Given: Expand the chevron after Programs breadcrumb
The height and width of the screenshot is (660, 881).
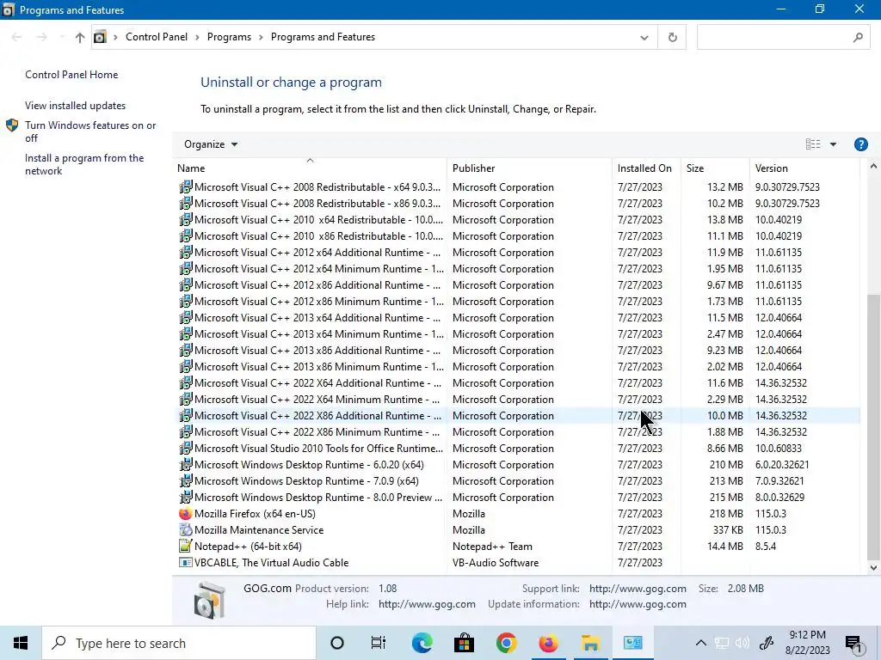Looking at the screenshot, I should click(x=262, y=37).
